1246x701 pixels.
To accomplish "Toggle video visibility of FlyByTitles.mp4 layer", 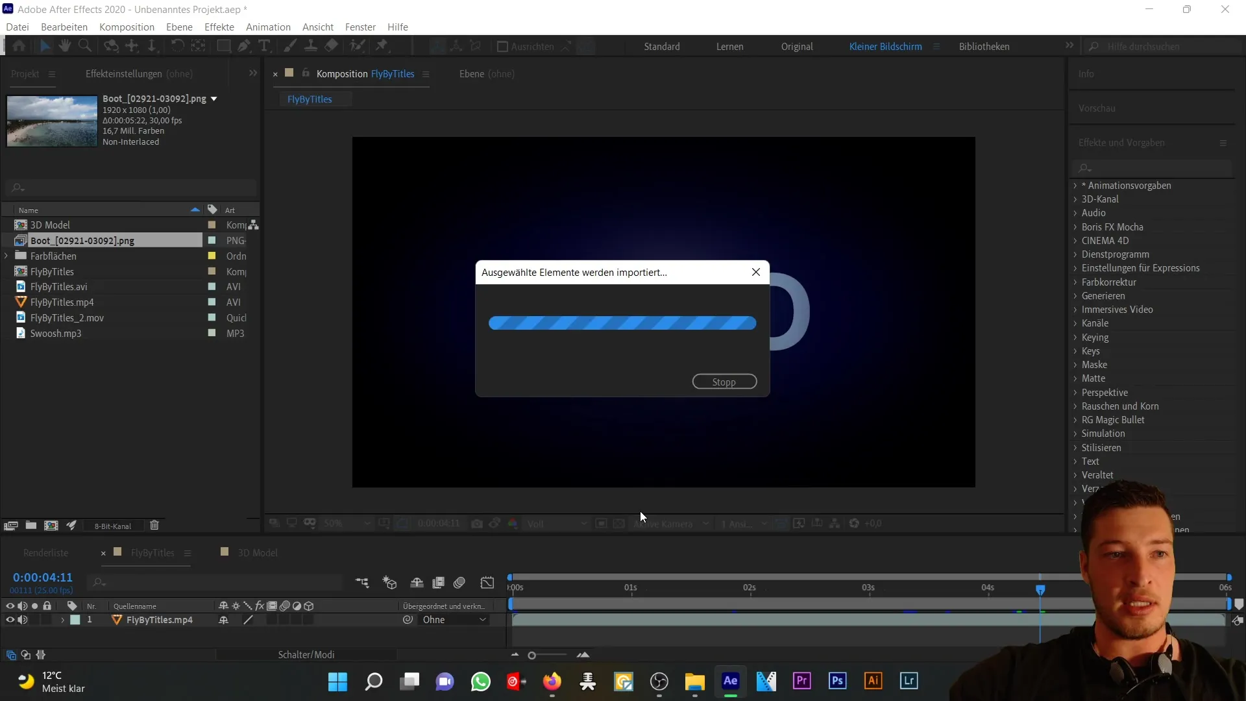I will pos(10,620).
